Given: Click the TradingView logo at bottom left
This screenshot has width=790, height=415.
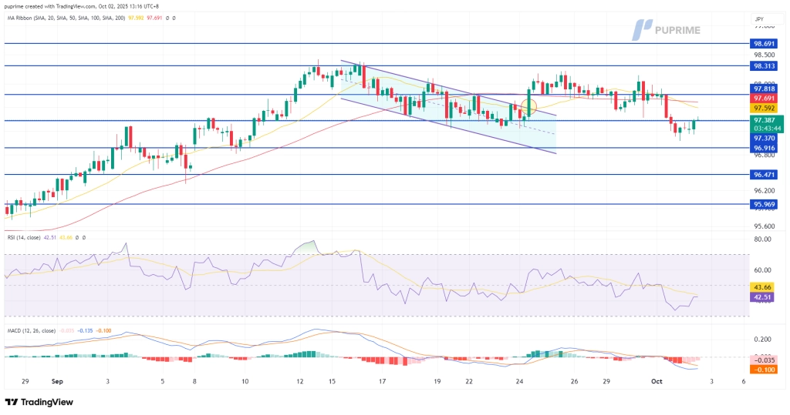Looking at the screenshot, I should tap(39, 402).
